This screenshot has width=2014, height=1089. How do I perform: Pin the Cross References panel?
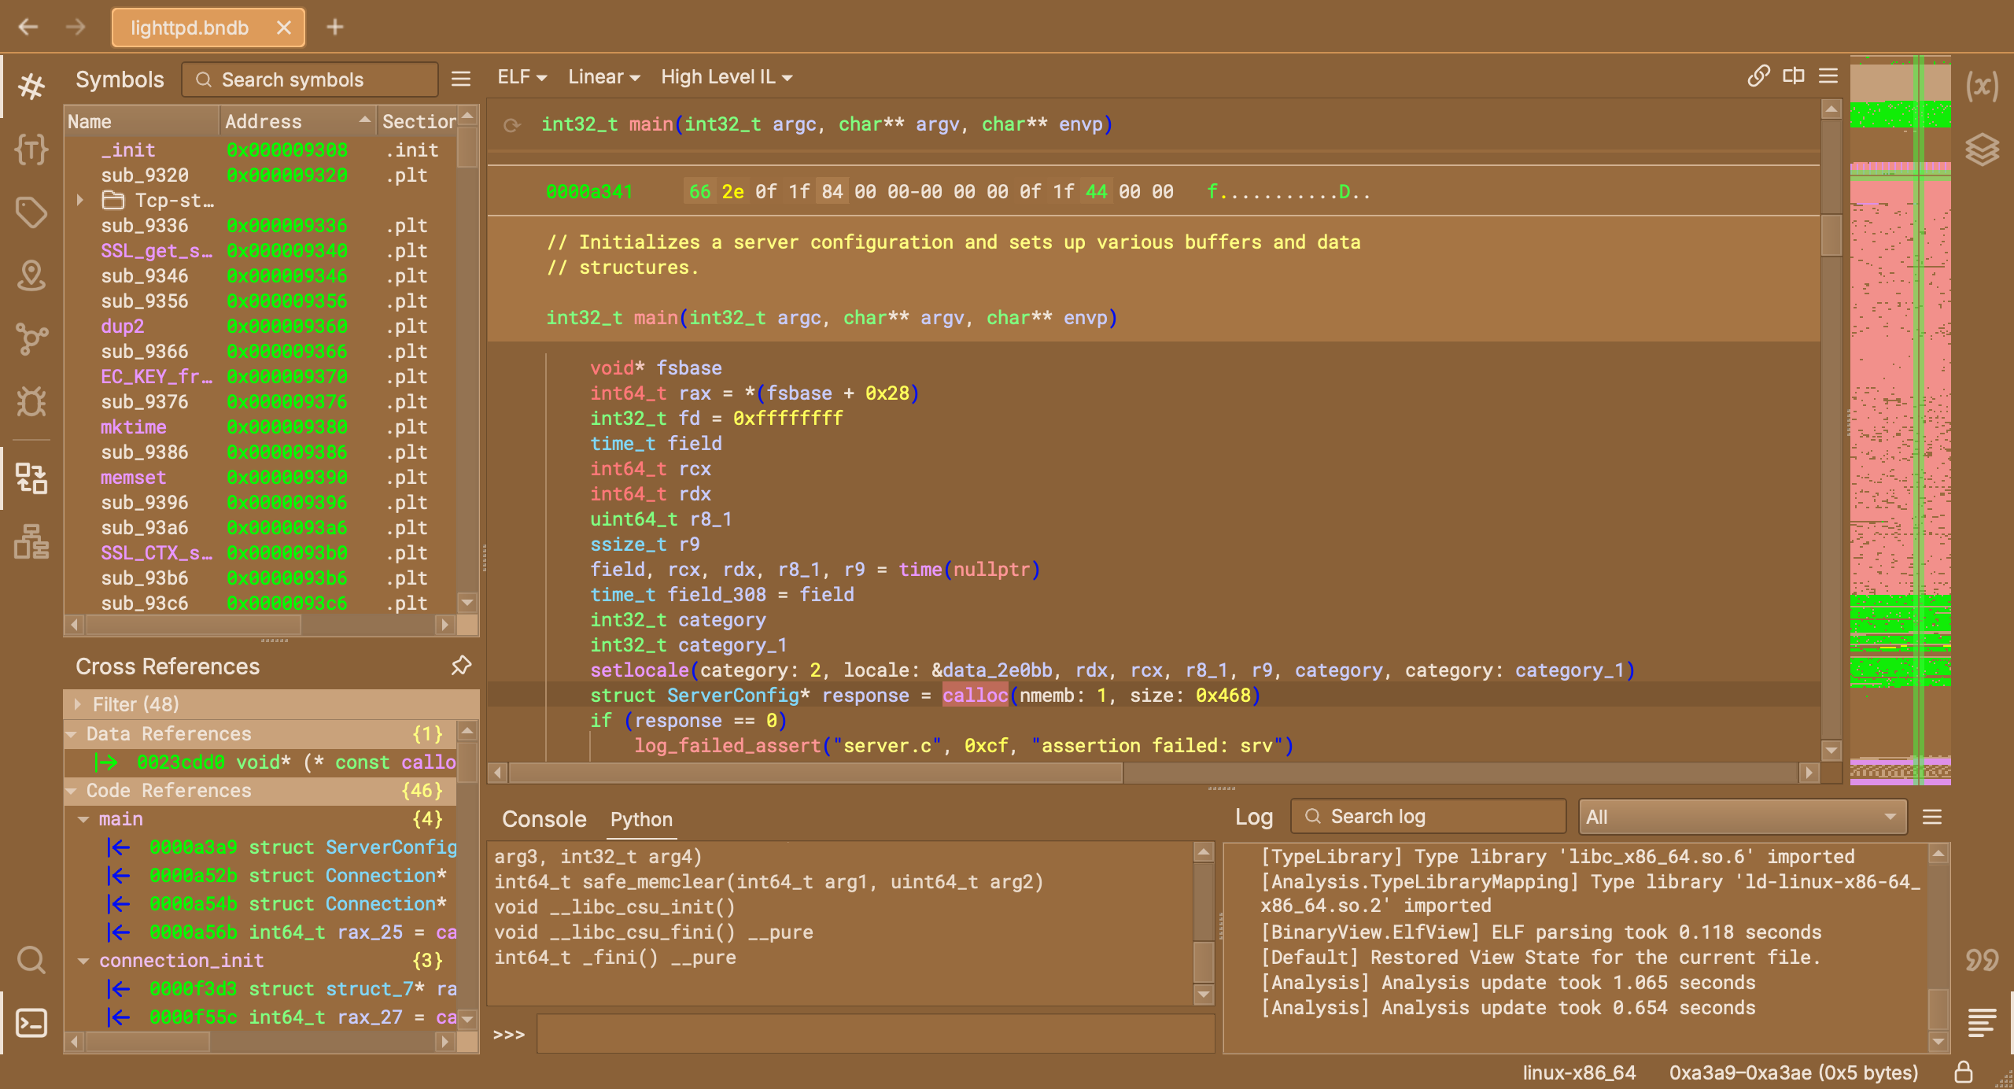pyautogui.click(x=461, y=666)
